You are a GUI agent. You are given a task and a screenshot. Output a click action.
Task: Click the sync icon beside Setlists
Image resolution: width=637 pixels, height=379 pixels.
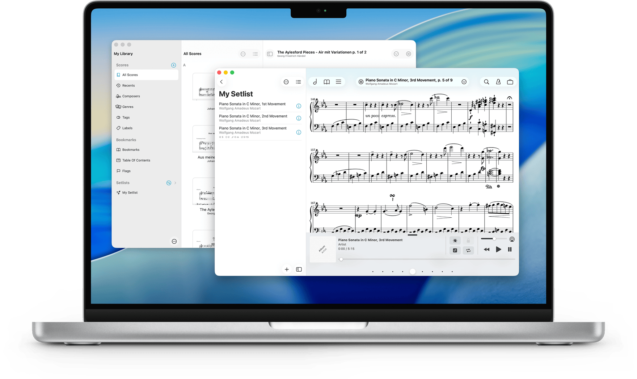[x=169, y=183]
